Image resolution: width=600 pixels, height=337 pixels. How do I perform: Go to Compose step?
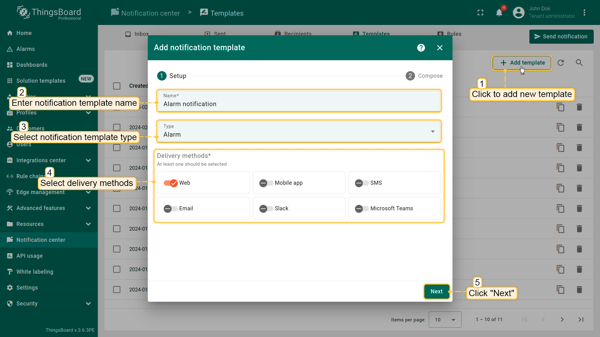pyautogui.click(x=424, y=76)
